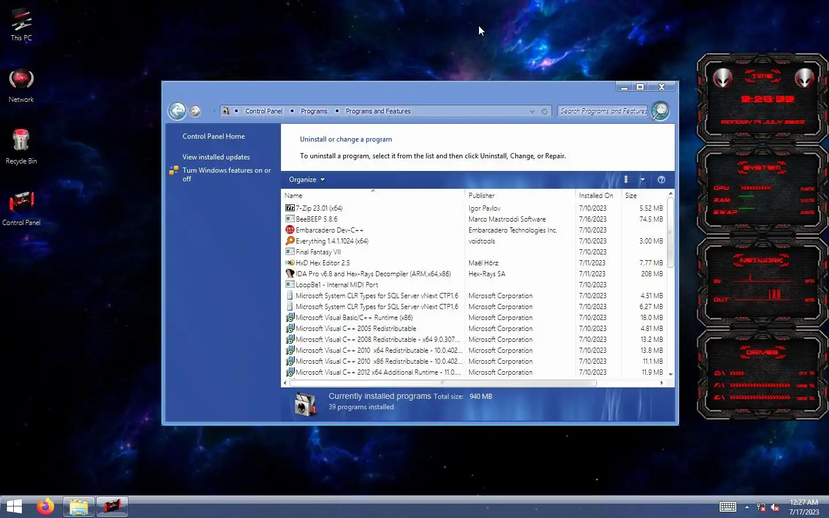Screen dimensions: 829x518
Task: Go to Control Panel Home
Action: [214, 136]
